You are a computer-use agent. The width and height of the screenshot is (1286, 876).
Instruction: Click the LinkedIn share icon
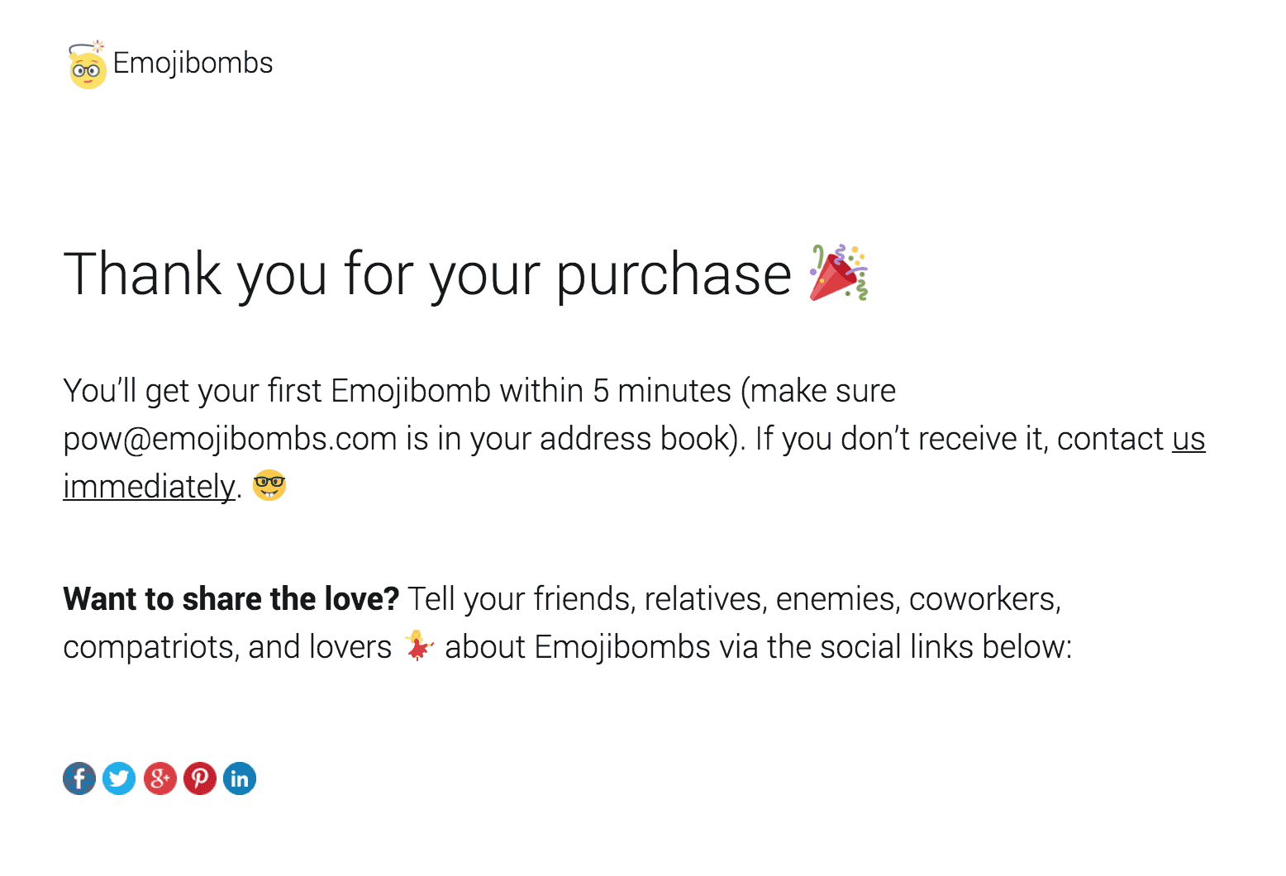(x=240, y=778)
